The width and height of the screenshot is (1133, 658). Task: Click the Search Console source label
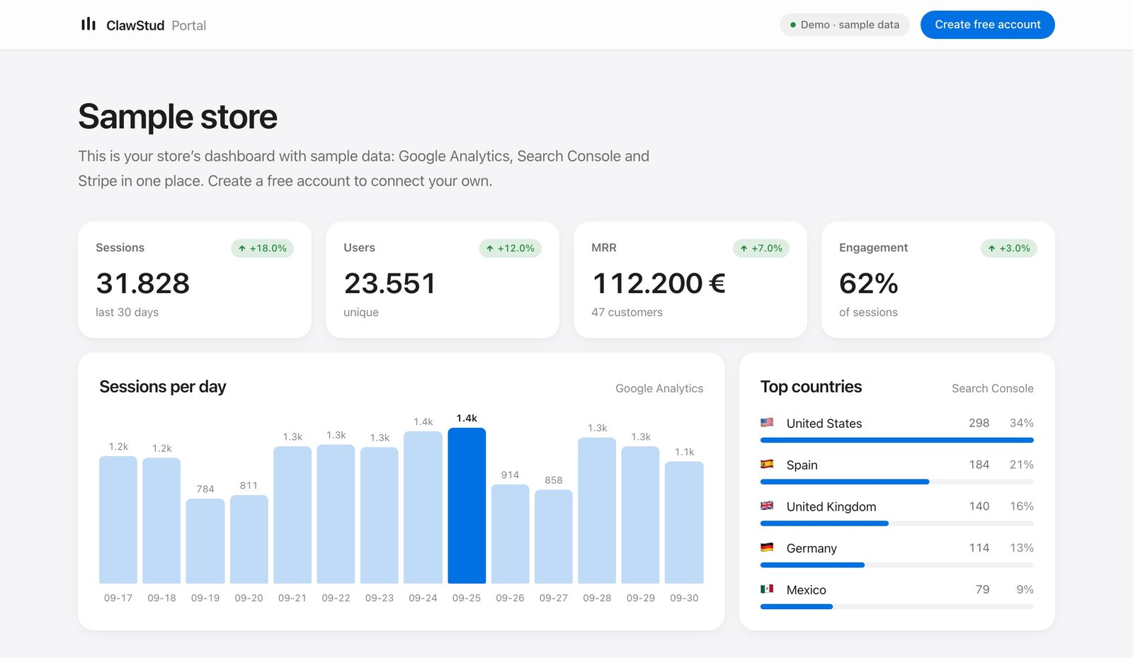[x=993, y=388]
